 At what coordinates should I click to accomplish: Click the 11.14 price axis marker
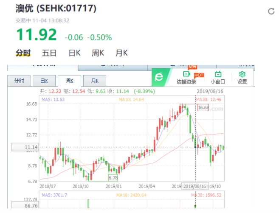point(25,147)
